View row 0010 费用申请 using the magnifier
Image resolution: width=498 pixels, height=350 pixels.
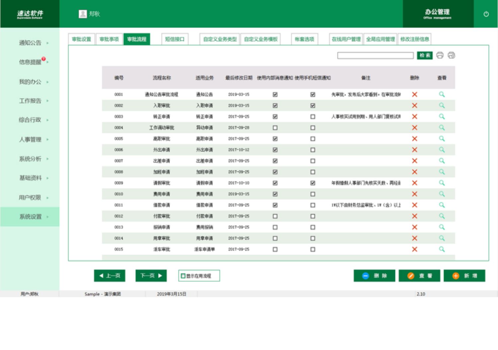coord(442,194)
